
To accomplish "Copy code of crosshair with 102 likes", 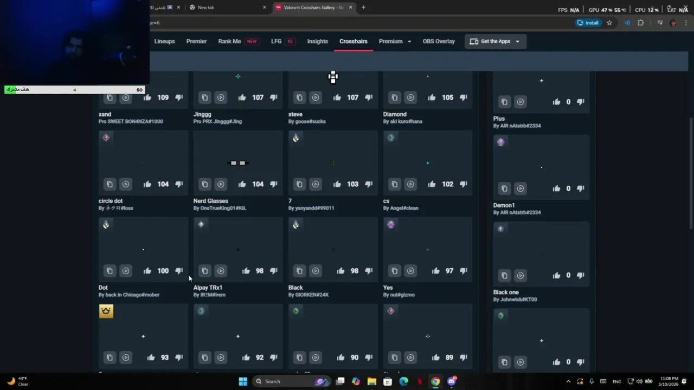I will pos(394,184).
